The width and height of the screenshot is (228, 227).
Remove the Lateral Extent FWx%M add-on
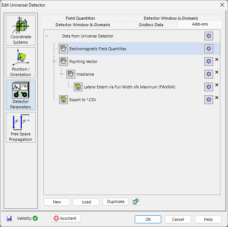(217, 85)
